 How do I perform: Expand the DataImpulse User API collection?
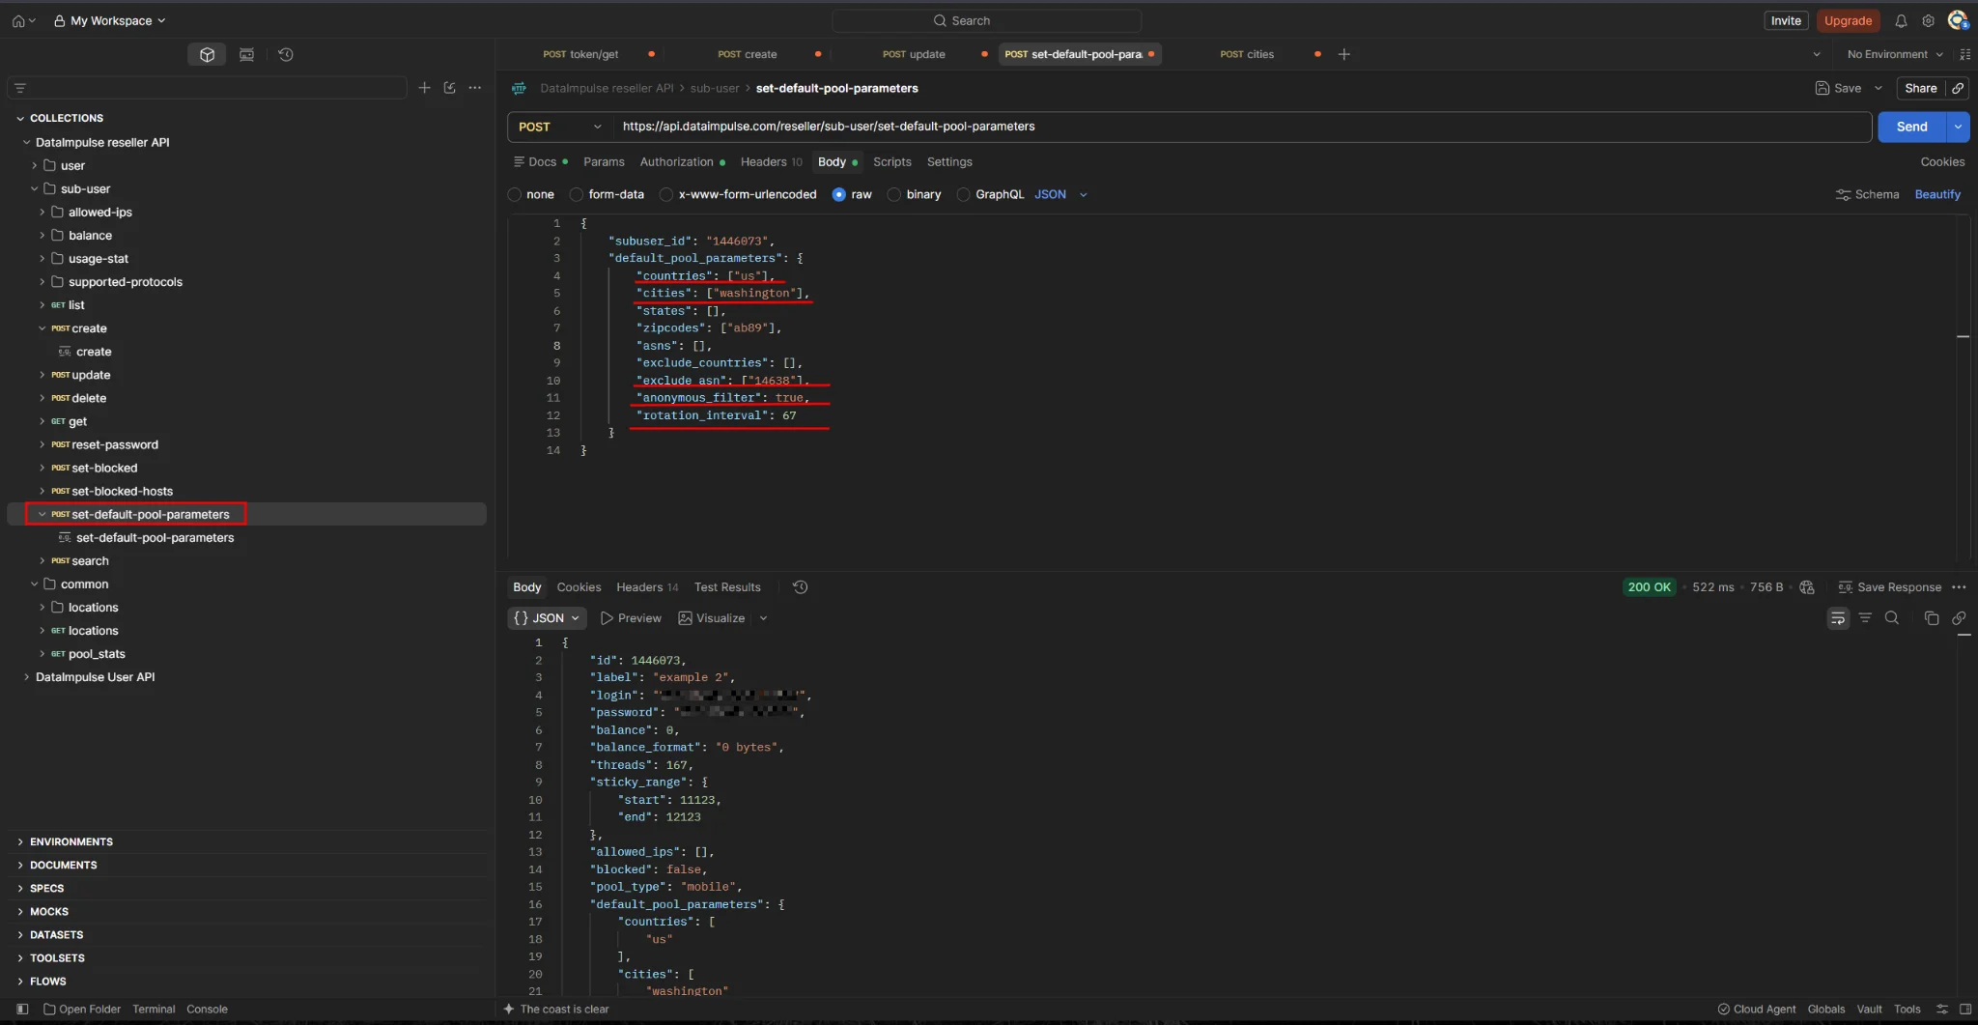(26, 677)
